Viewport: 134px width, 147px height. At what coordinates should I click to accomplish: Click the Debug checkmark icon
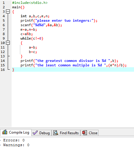tap(35, 133)
